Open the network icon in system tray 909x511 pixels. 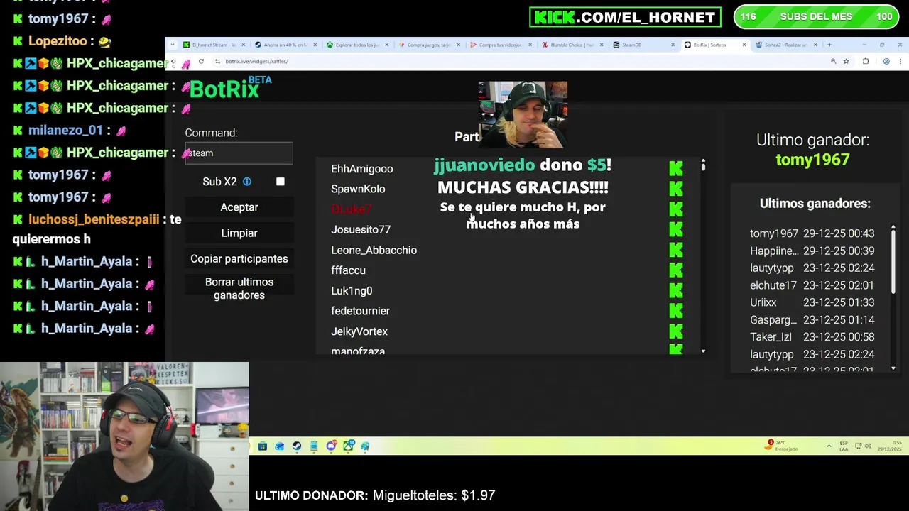859,446
